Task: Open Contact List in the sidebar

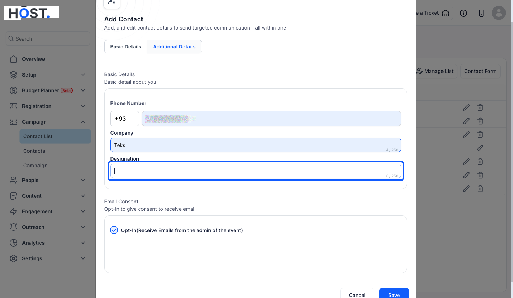Action: (x=55, y=136)
